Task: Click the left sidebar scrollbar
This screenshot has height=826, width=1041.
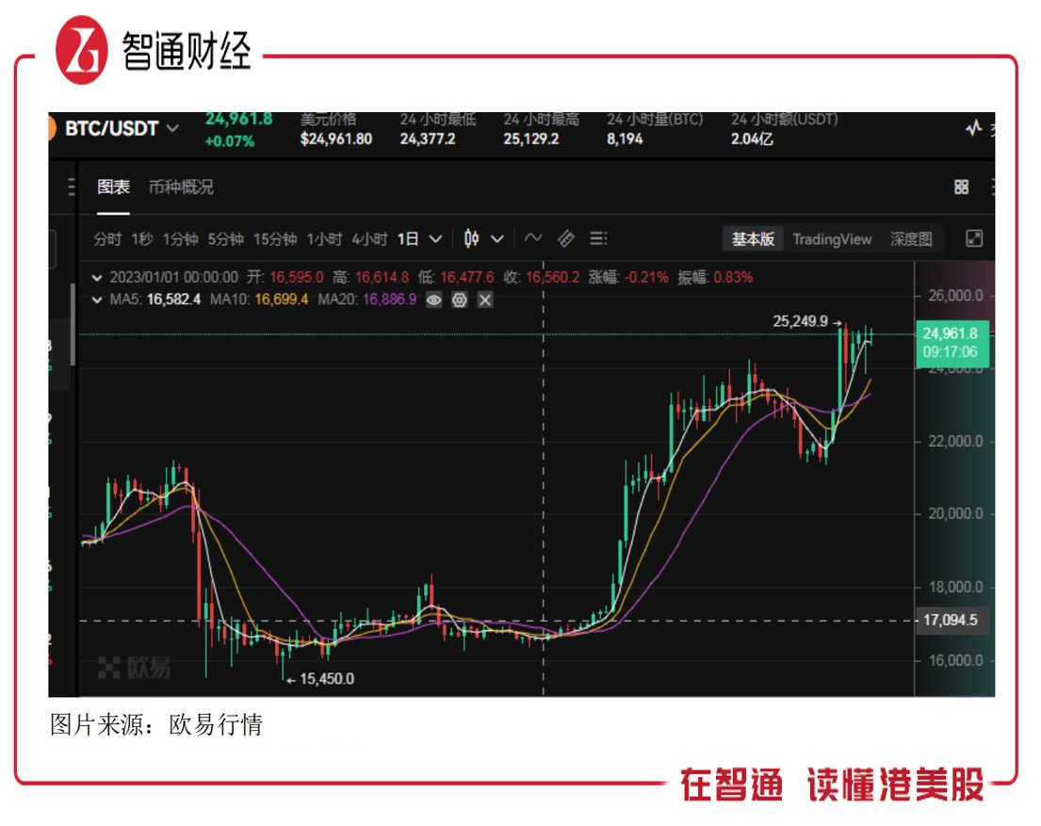Action: tap(73, 325)
